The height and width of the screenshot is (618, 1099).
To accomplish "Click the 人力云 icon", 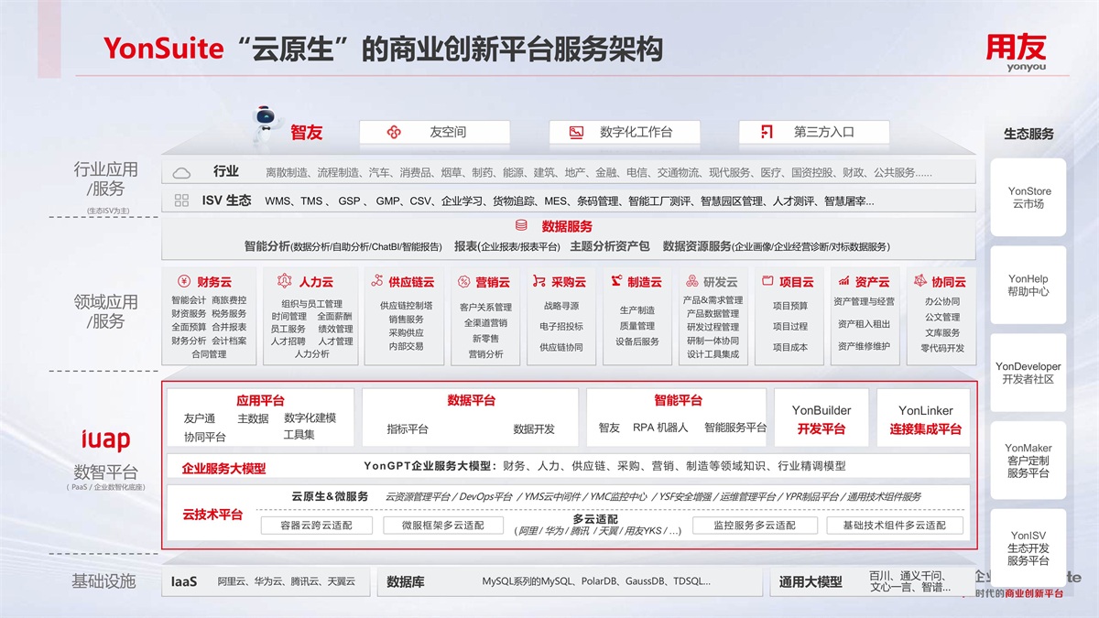I will [x=284, y=282].
